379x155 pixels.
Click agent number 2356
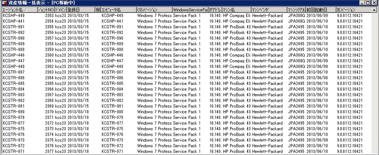click(x=49, y=32)
